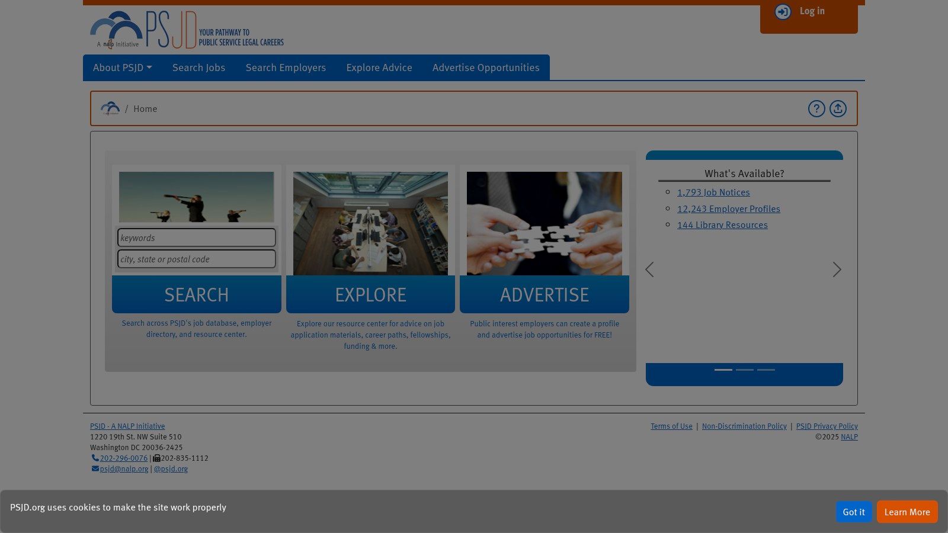This screenshot has width=948, height=533.
Task: Click the breadcrumb home logo icon
Action: click(110, 108)
